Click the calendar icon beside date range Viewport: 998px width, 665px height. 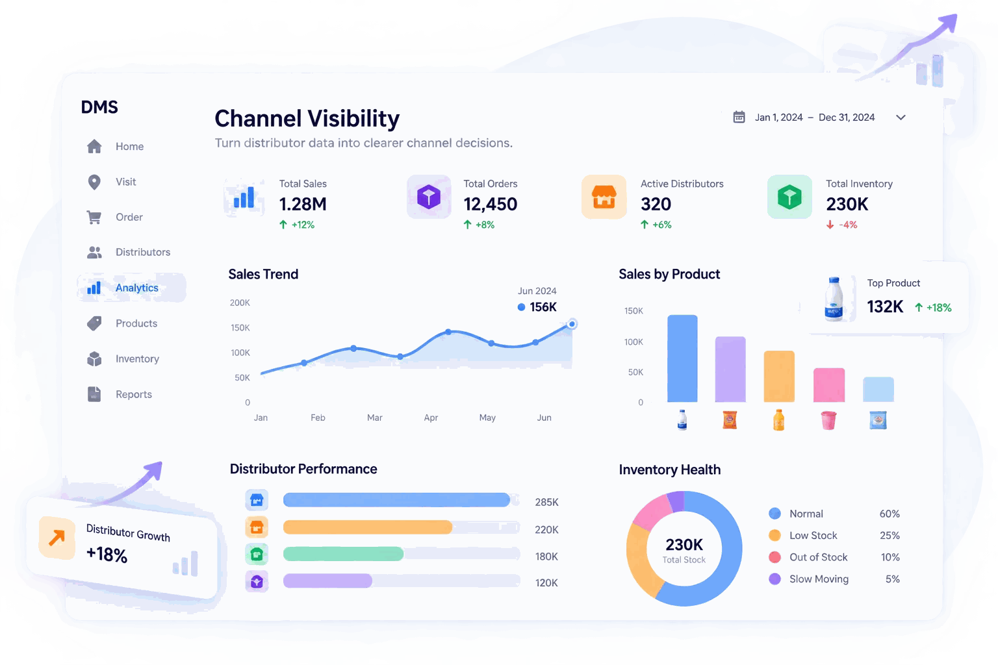(739, 117)
